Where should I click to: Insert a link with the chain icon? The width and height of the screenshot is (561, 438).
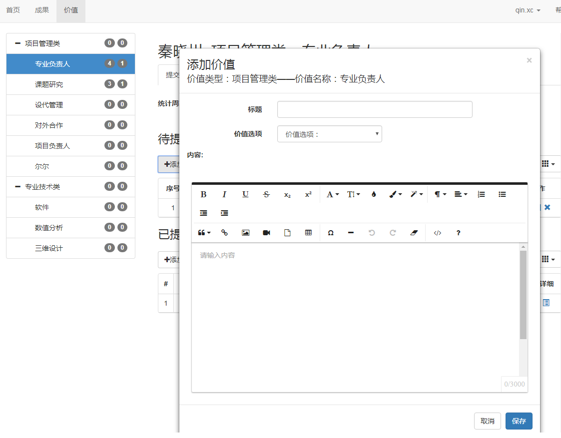point(224,233)
